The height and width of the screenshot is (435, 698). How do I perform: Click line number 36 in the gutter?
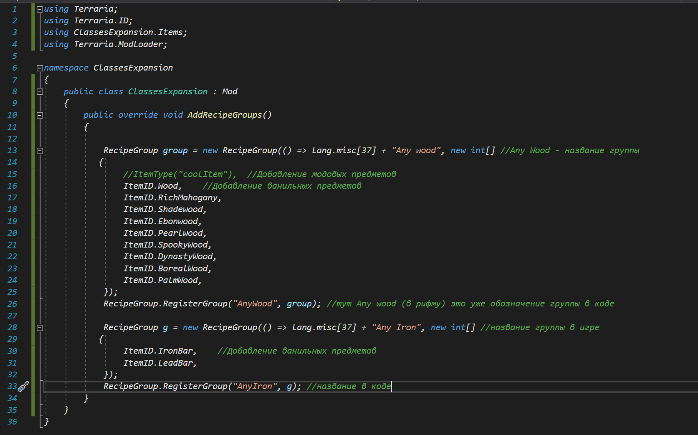click(x=12, y=422)
